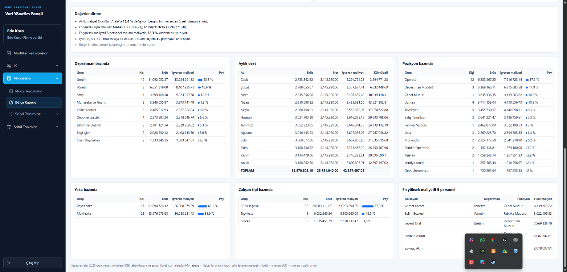The height and width of the screenshot is (272, 567).
Task: Click "Mavi Yaka" group row name
Action: coord(84,214)
